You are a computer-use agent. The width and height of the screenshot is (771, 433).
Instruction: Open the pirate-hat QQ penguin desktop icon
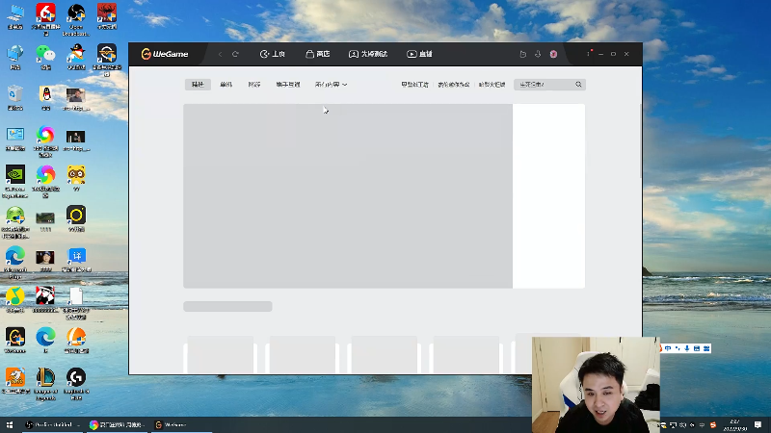76,58
